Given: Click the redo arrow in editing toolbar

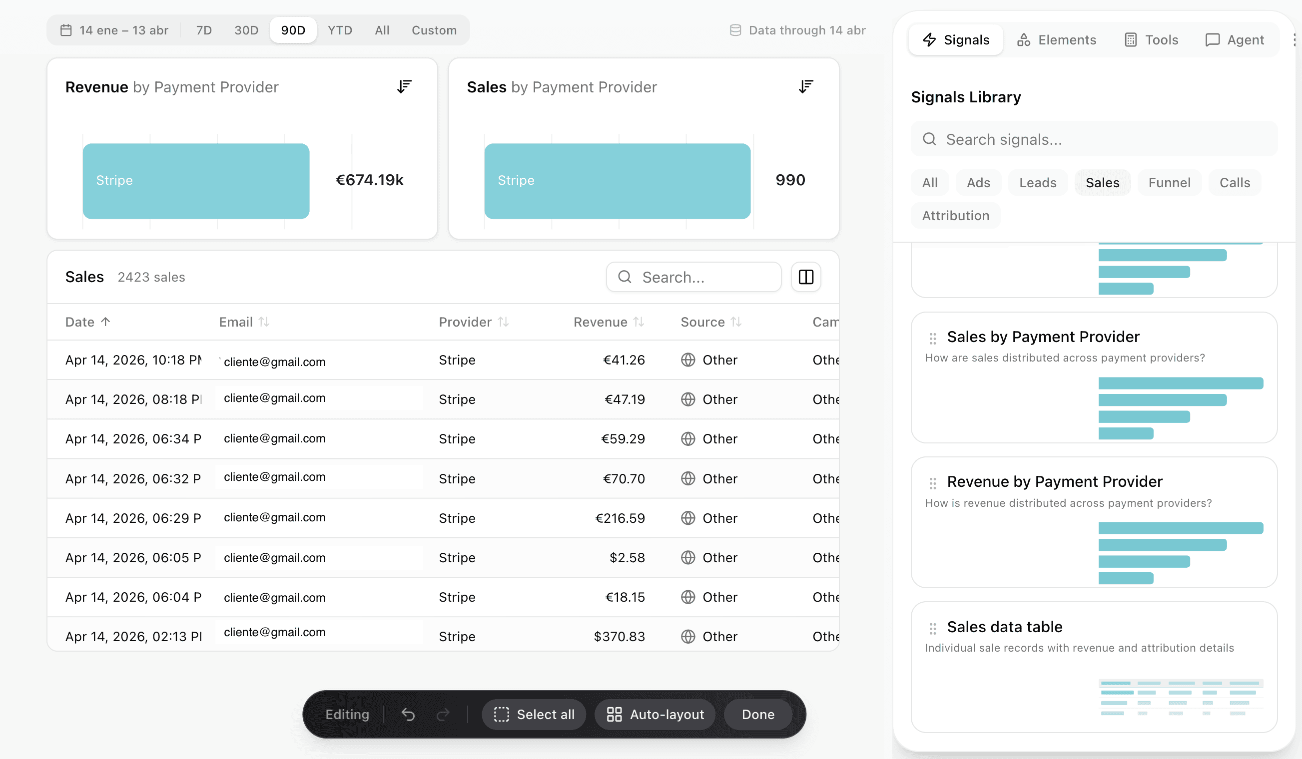Looking at the screenshot, I should point(443,715).
